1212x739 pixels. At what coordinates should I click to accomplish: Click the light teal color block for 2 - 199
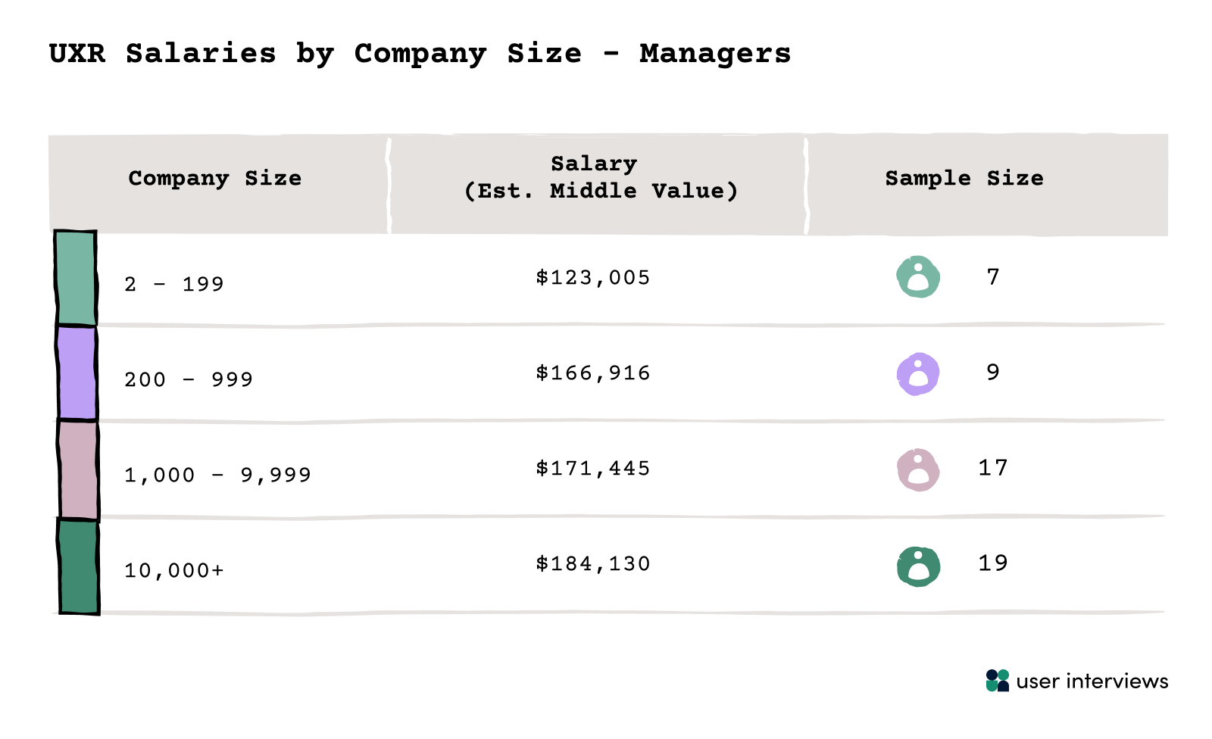pos(77,279)
